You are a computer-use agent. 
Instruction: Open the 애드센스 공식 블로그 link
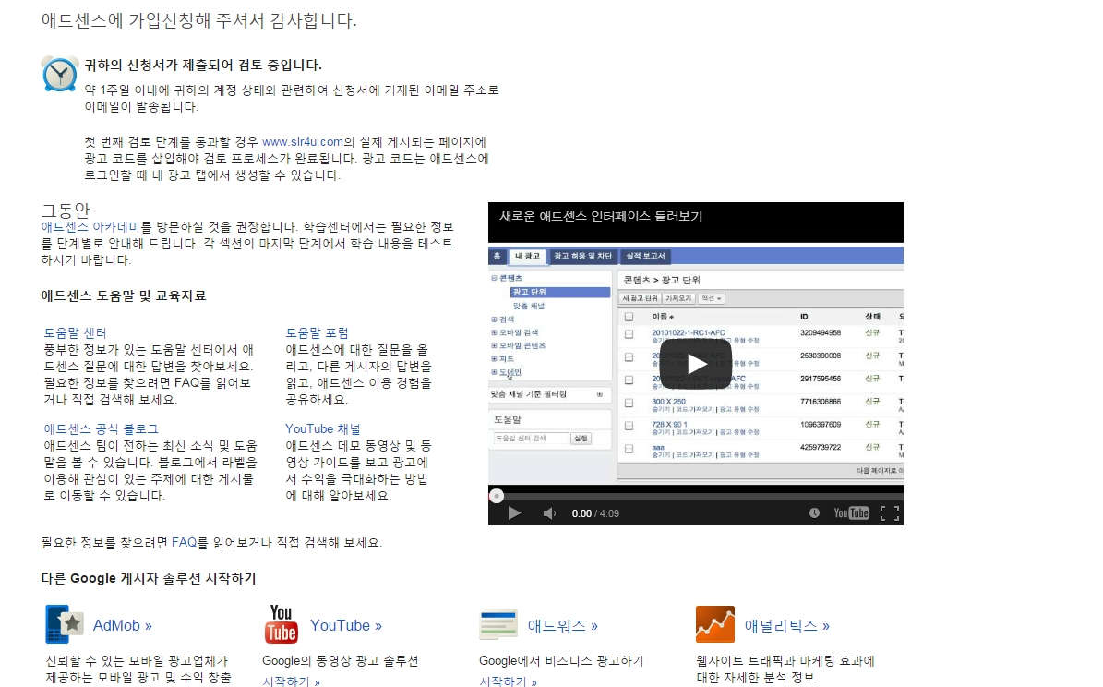[101, 428]
